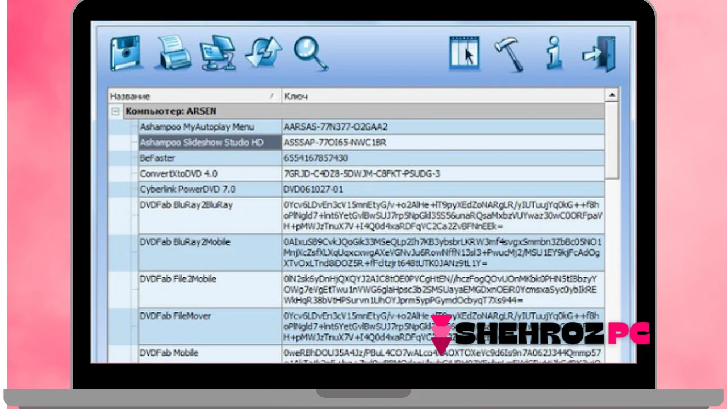Click the key value 6554167857430
The height and width of the screenshot is (409, 727).
(315, 158)
